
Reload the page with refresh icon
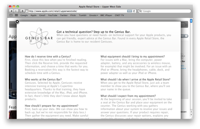click(134, 11)
